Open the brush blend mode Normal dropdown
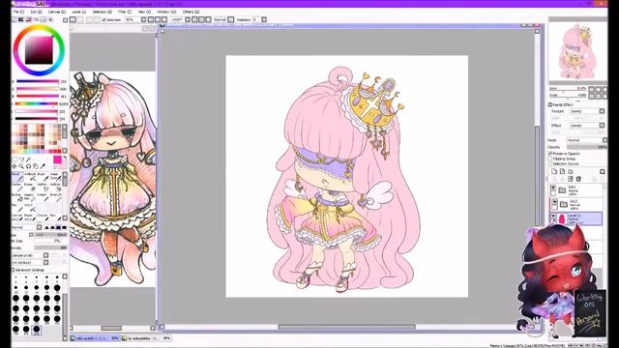 pyautogui.click(x=39, y=227)
